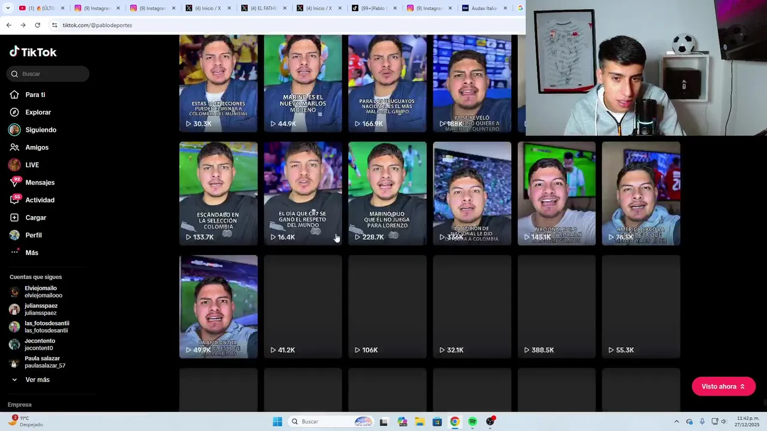Viewport: 767px width, 431px height.
Task: Open video El día que CR7
Action: [303, 193]
